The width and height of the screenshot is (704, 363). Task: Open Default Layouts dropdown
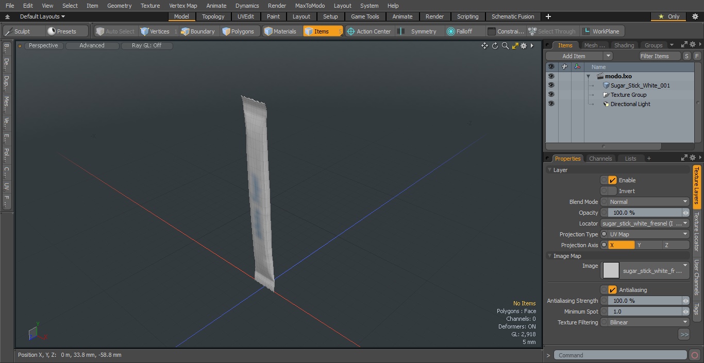click(42, 16)
